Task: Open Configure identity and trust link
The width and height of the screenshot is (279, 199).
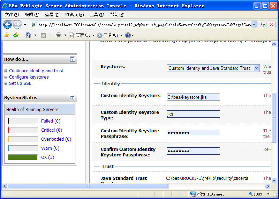Action: tap(36, 71)
